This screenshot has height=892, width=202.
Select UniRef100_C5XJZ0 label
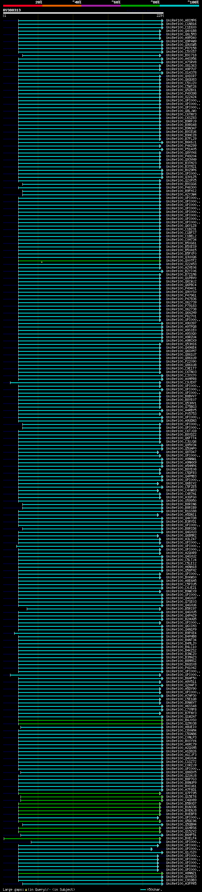181,83
